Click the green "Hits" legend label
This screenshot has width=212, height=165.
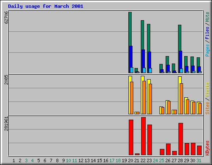tap(207, 17)
